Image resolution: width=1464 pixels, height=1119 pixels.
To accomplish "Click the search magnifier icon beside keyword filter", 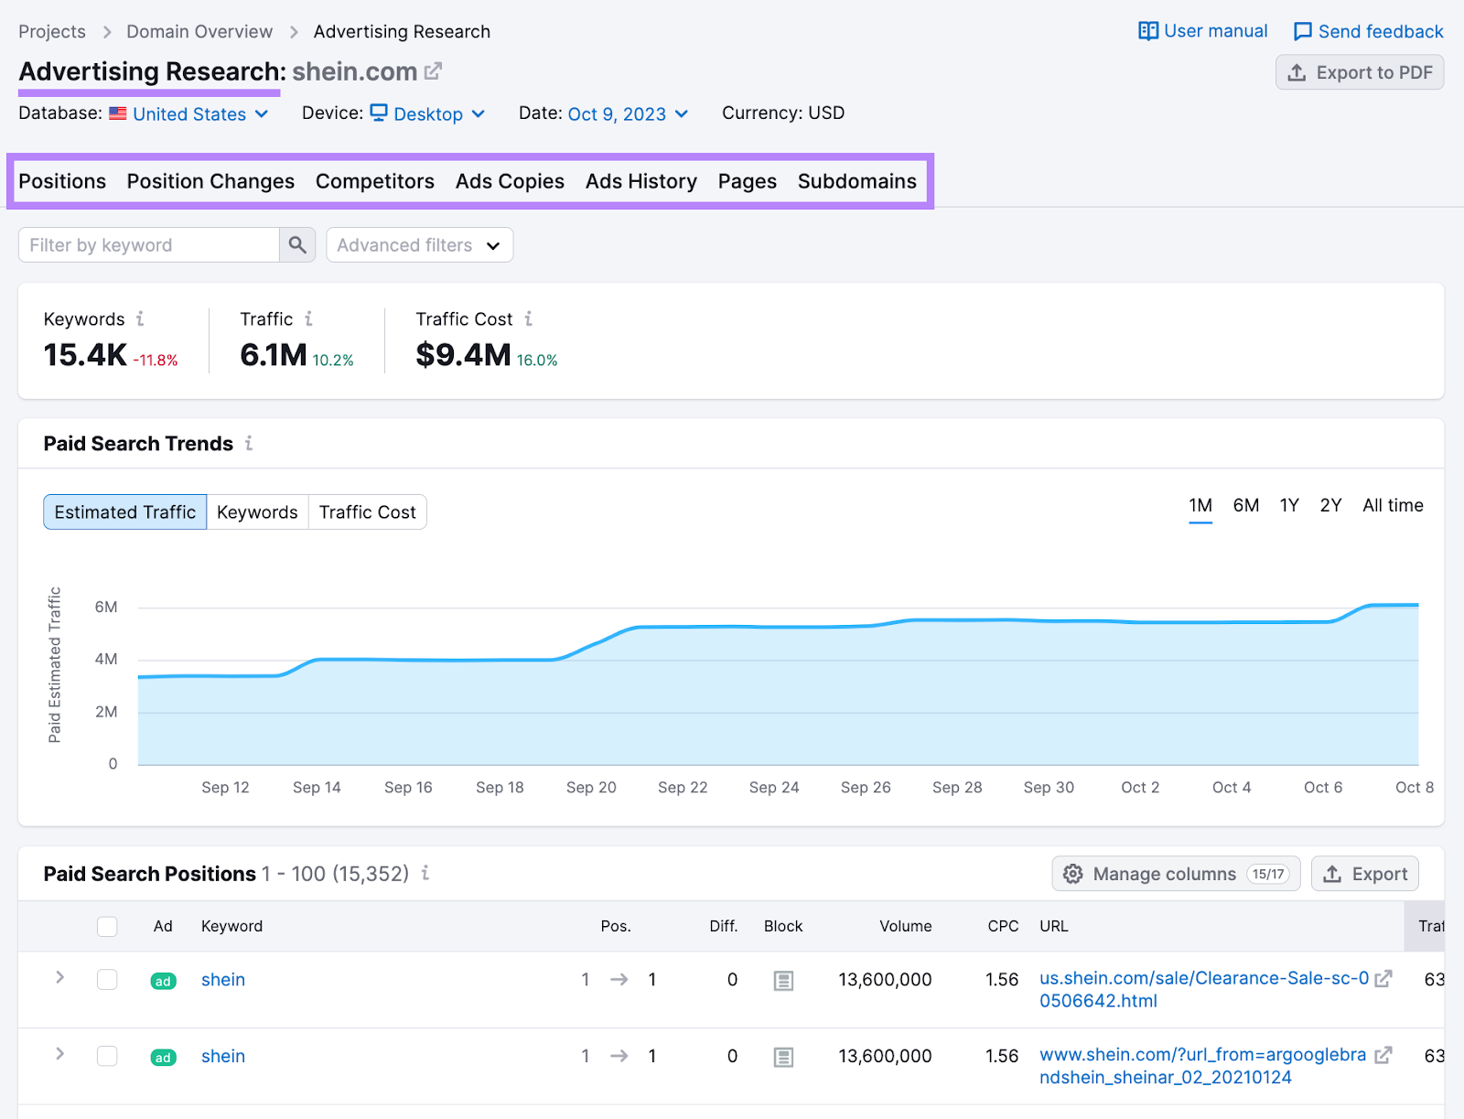I will tap(297, 245).
